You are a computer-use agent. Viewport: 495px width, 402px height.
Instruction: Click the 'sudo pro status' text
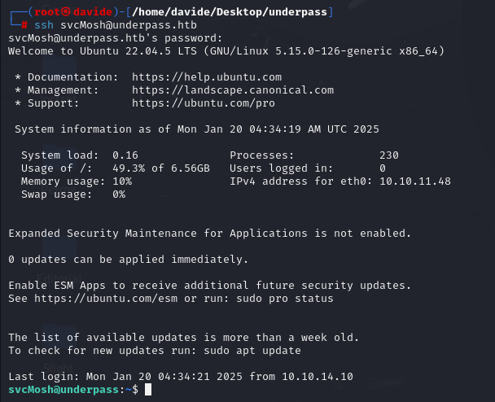285,298
